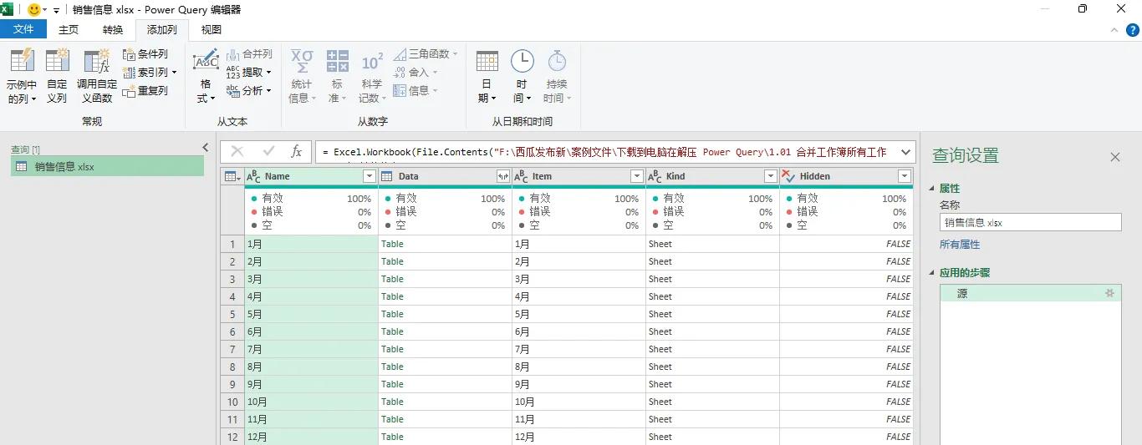
Task: Select the 销售信息.xlsx query
Action: pos(107,166)
